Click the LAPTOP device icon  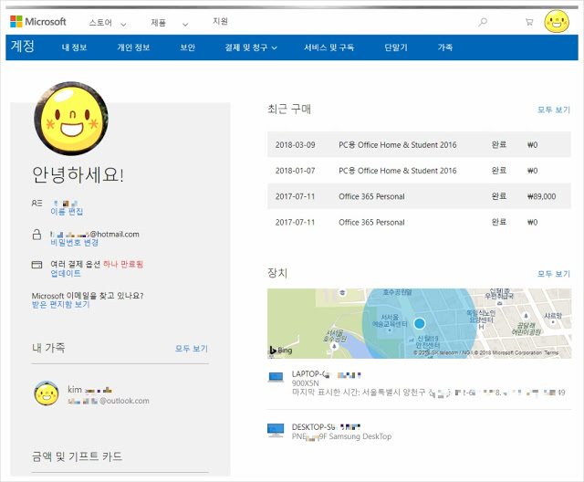[x=276, y=377]
